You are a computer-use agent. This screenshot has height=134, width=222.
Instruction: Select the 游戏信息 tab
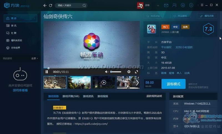click(x=53, y=96)
